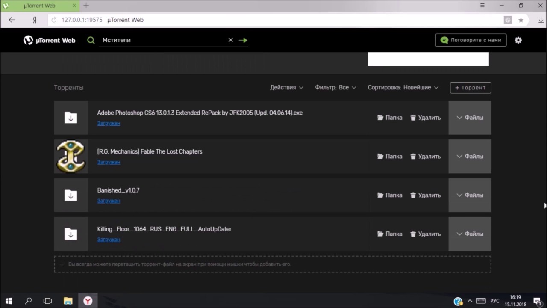
Task: Delete the Banished_v1.0.7 torrent
Action: pos(426,195)
